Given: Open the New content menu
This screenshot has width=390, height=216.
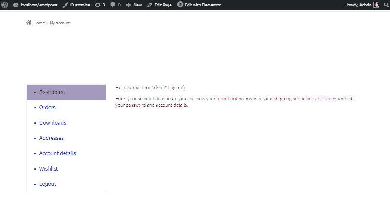Looking at the screenshot, I should point(137,5).
